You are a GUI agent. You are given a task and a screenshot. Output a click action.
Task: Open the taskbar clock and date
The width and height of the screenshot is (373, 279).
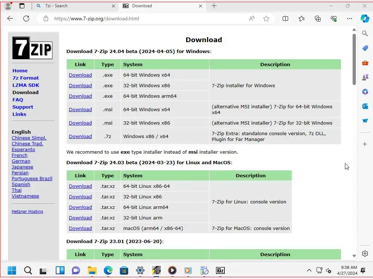click(x=347, y=270)
